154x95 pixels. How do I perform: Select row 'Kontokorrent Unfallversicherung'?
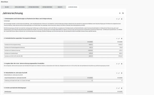(63, 51)
